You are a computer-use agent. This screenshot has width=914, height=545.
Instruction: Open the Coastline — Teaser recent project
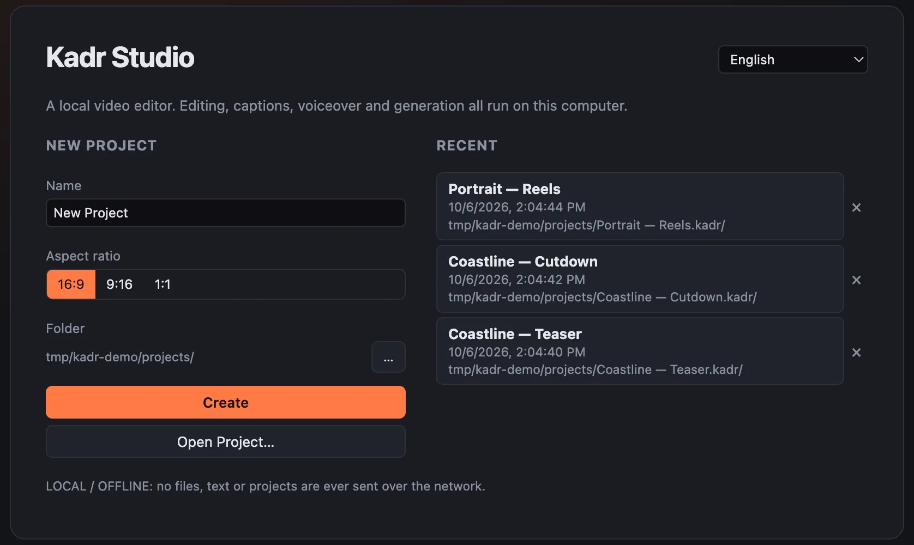[640, 352]
